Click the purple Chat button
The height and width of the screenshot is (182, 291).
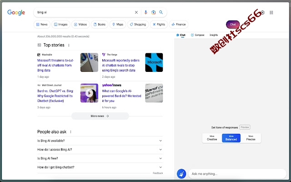point(233,24)
